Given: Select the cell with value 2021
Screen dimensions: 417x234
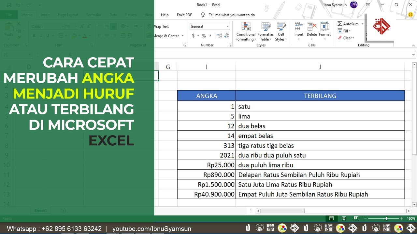Looking at the screenshot, I should pyautogui.click(x=207, y=155).
